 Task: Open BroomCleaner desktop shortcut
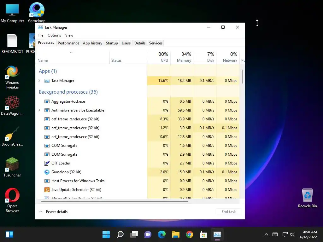[x=12, y=136]
